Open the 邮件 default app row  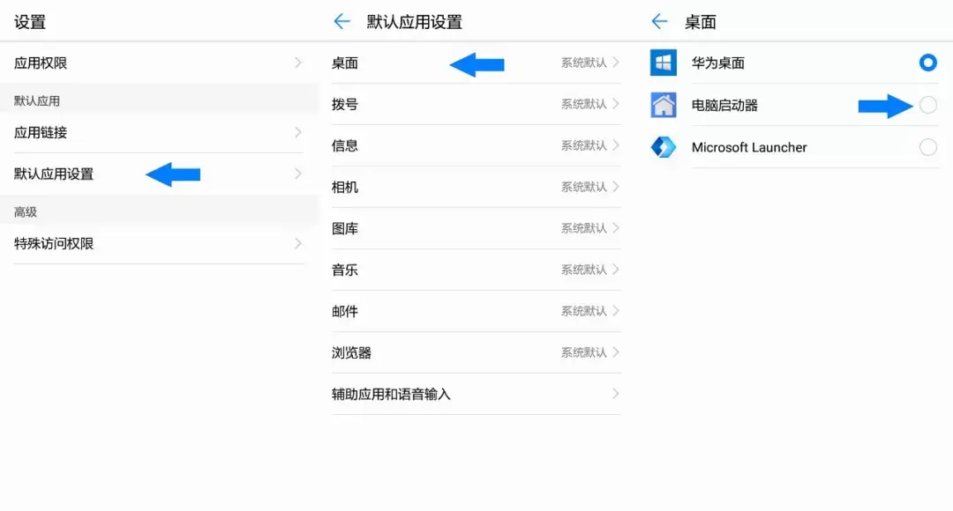476,311
